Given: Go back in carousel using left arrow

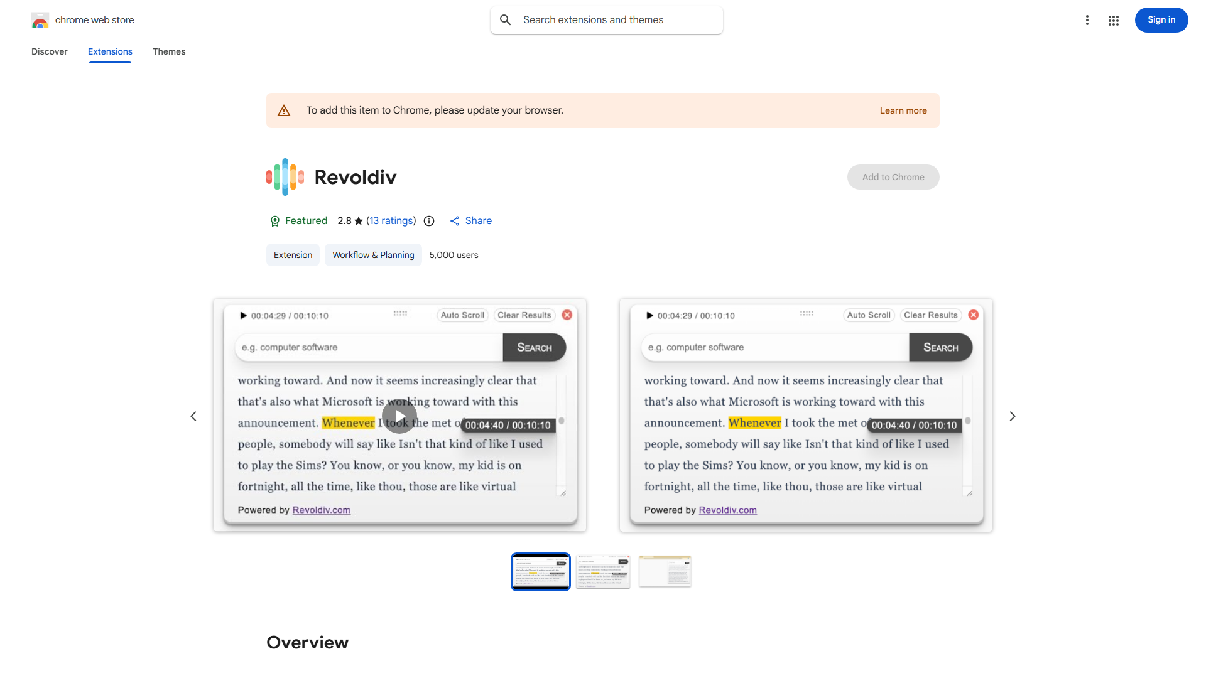Looking at the screenshot, I should click(x=193, y=416).
